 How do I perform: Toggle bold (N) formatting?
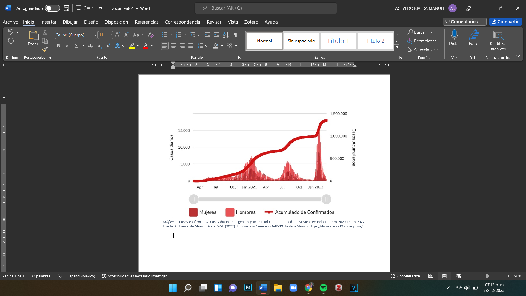tap(59, 46)
